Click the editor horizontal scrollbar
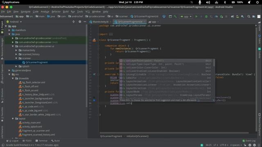The image size is (262, 147). tap(174, 133)
